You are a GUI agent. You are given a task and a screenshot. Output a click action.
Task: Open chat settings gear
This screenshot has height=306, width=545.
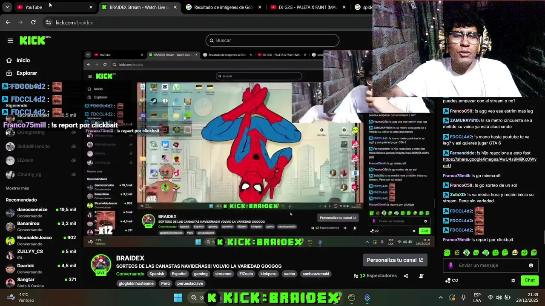[x=513, y=280]
